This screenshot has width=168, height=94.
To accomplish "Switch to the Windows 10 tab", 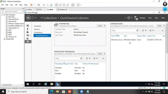I will click(x=63, y=9).
